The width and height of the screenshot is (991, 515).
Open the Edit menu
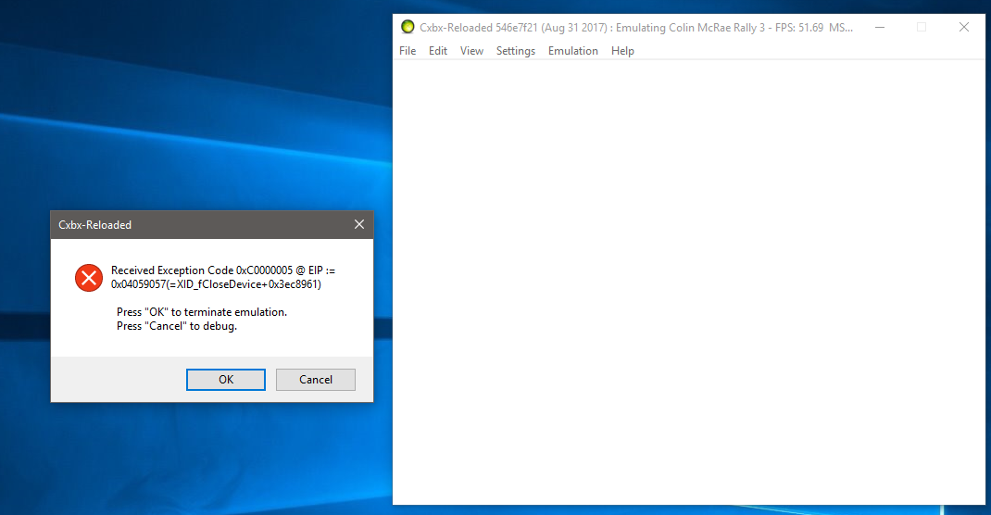point(438,51)
